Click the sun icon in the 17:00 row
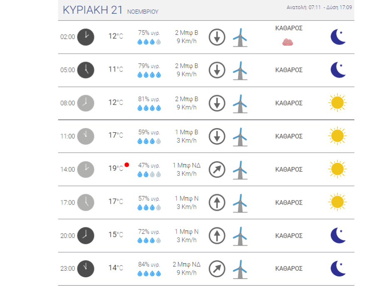The height and width of the screenshot is (286, 366). [337, 202]
